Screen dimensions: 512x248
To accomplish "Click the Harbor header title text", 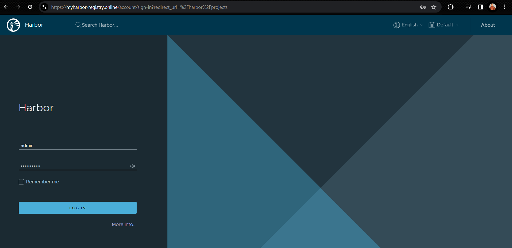I will pyautogui.click(x=34, y=25).
